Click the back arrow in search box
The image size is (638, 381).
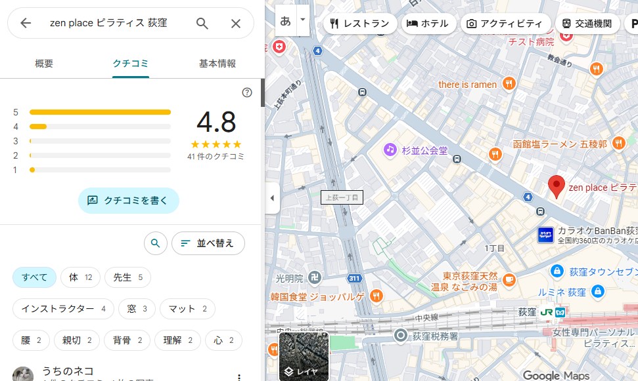click(26, 24)
